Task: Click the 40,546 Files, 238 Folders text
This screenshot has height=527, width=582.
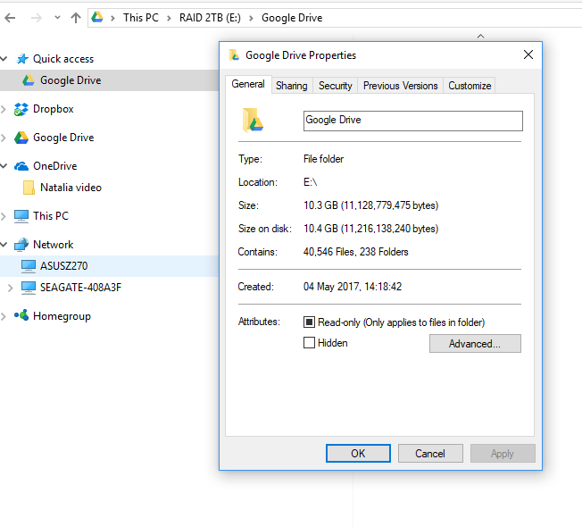Action: (355, 252)
